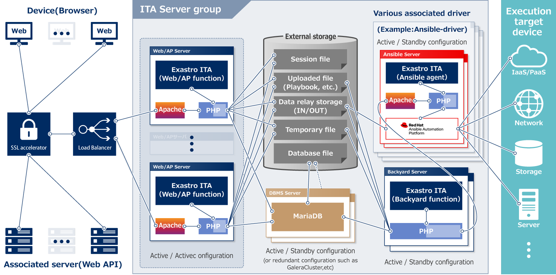Click Exastro ITA box in top Web/AP Server
Viewport: 556px width, 275px height.
(x=192, y=75)
